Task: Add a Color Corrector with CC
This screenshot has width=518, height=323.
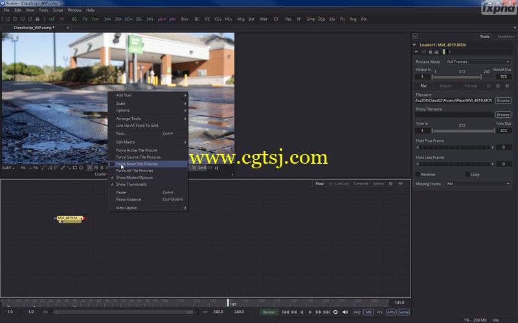Action: [207, 19]
